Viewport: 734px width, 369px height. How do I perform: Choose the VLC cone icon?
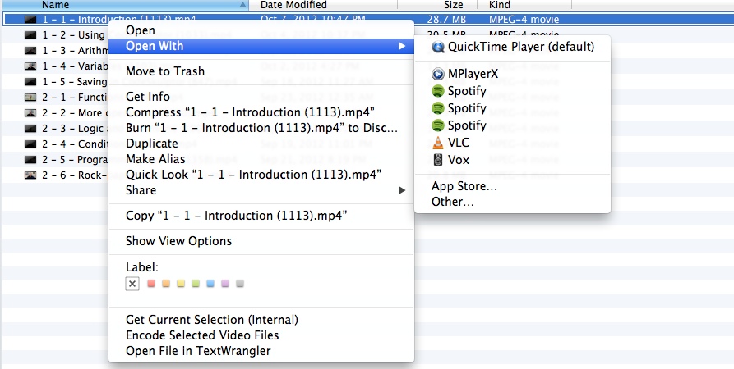pyautogui.click(x=438, y=143)
